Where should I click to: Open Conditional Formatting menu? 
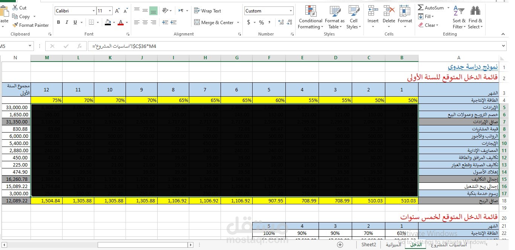tap(310, 17)
